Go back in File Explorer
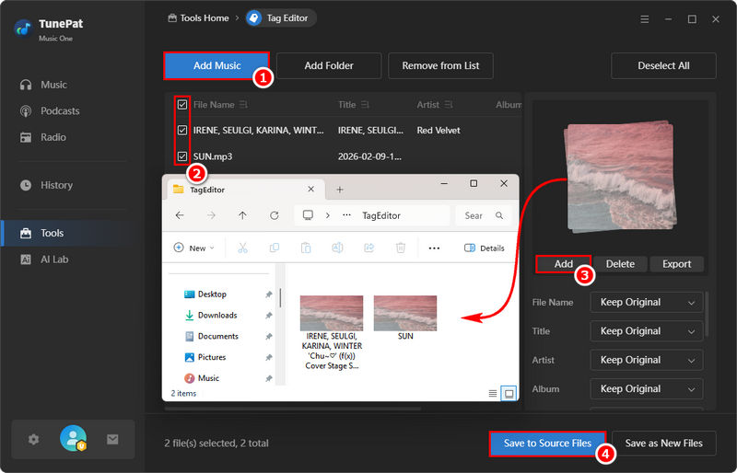Screen dimensions: 737x473 point(180,215)
